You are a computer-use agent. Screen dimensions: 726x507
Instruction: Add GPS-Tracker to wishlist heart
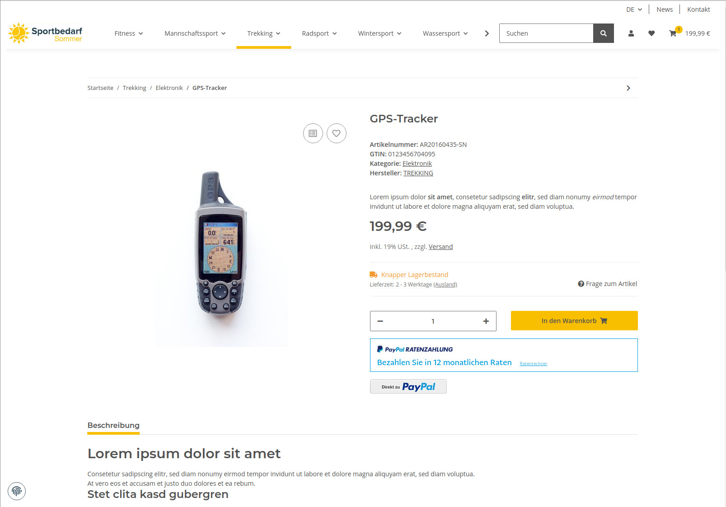[x=337, y=133]
